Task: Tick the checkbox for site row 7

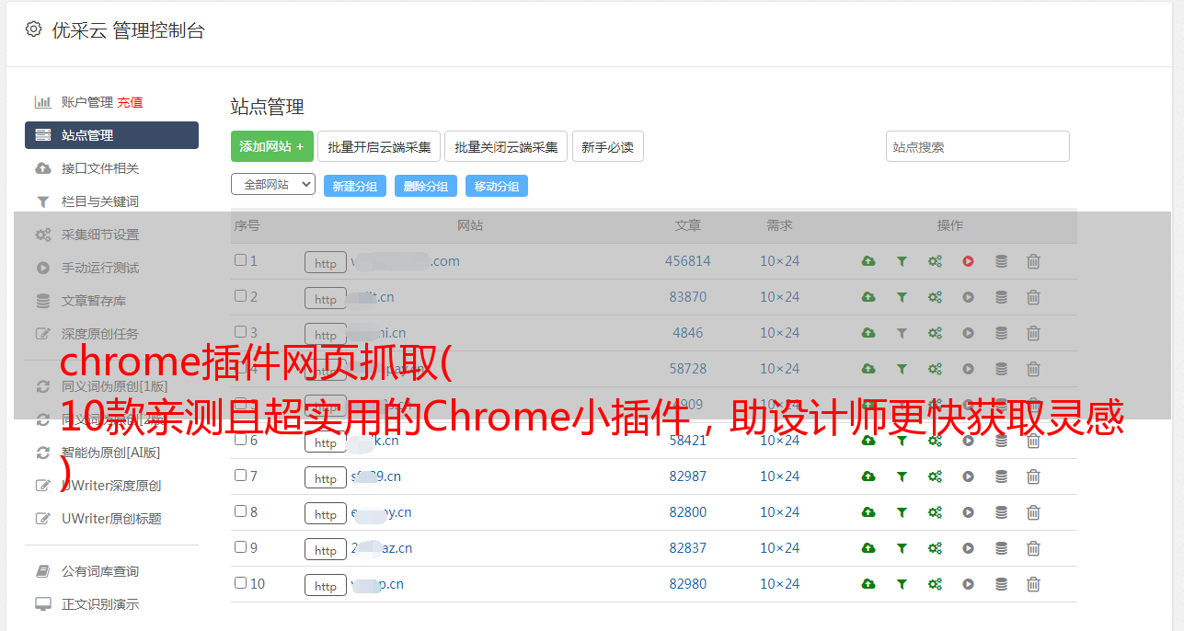Action: [x=240, y=476]
